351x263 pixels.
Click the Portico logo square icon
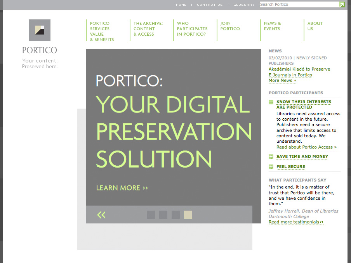(x=39, y=30)
